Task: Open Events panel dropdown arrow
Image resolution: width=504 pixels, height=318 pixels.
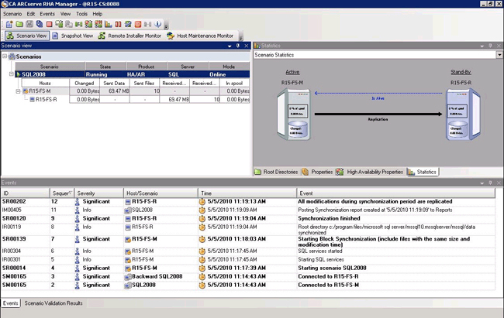Action: point(482,183)
